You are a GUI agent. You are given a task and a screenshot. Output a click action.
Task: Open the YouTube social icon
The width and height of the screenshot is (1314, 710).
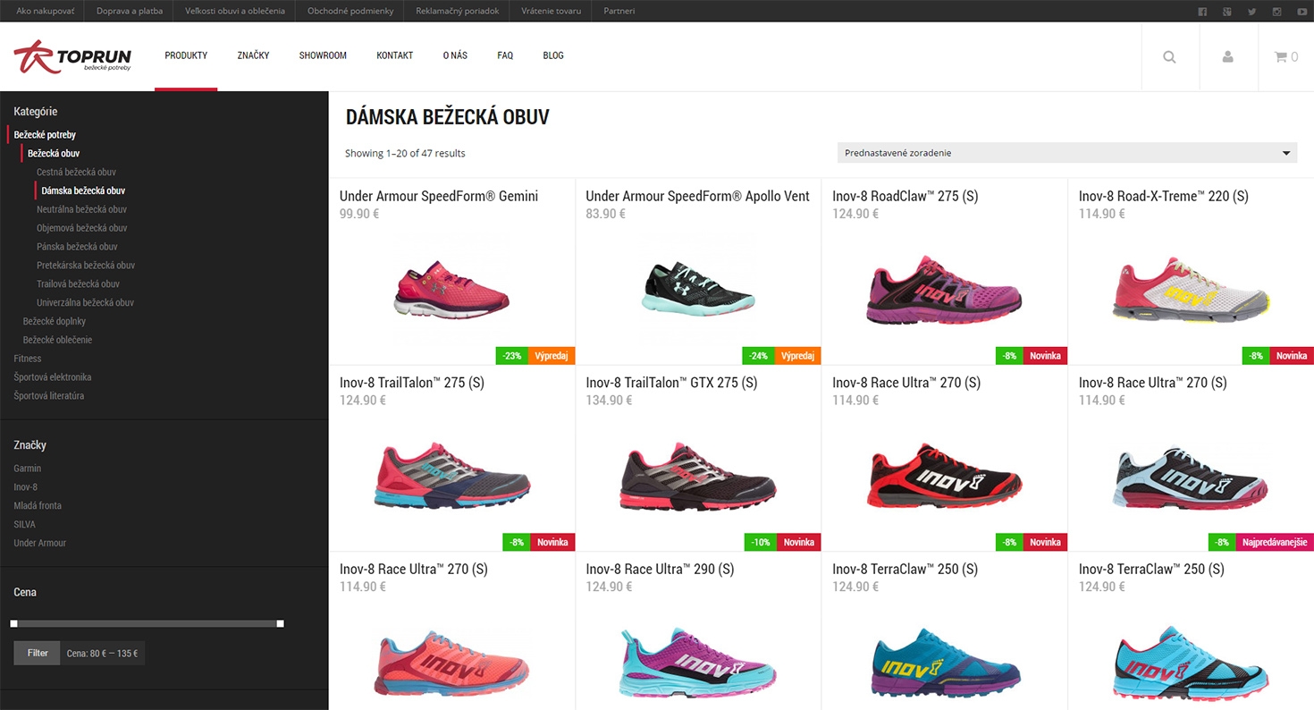tap(1301, 12)
